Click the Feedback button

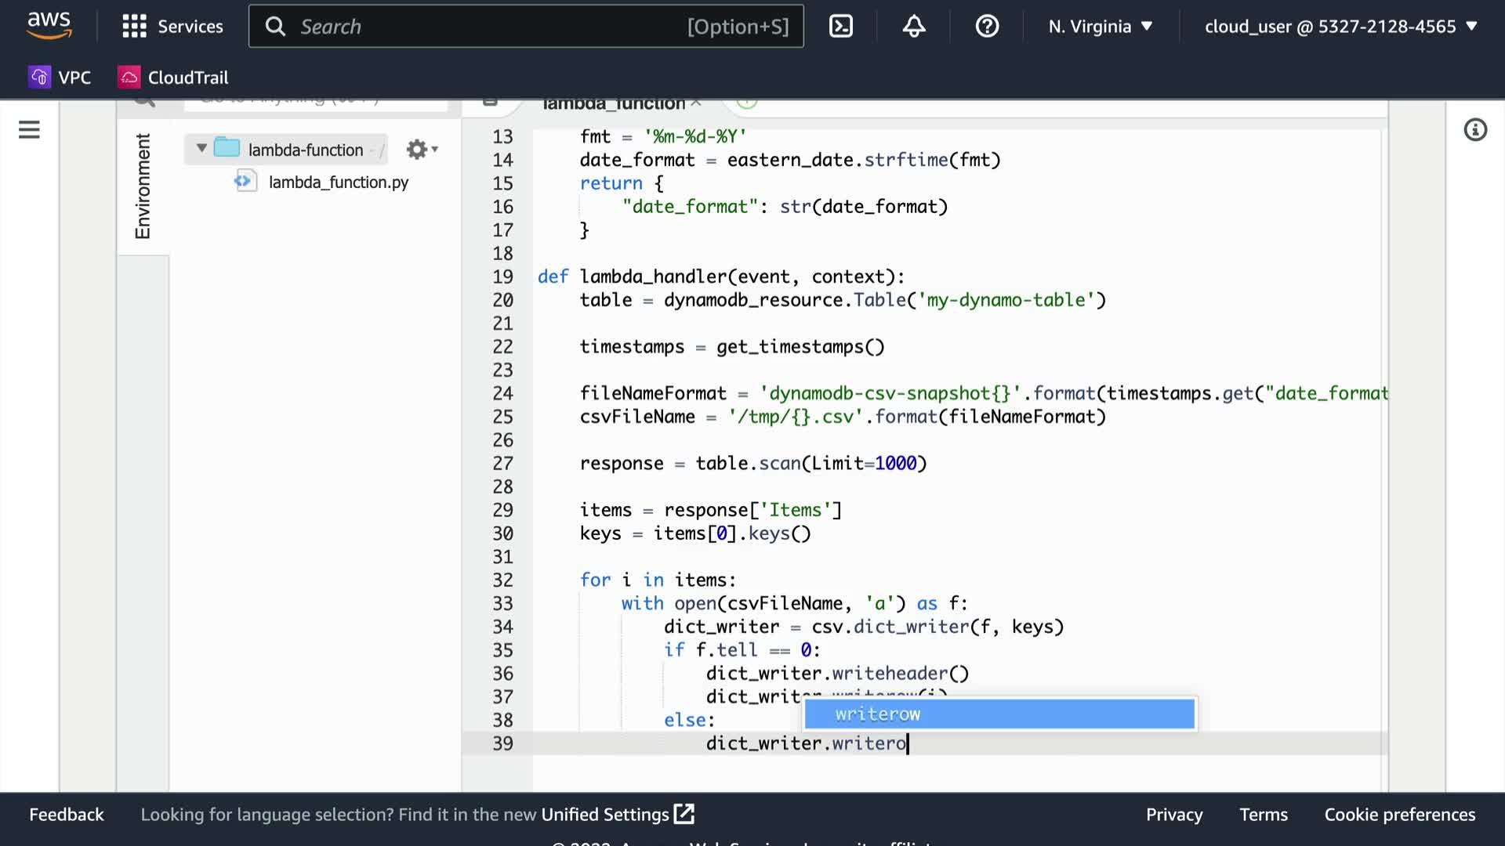(67, 815)
